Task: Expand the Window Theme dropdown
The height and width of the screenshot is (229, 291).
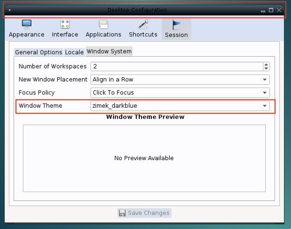Action: click(x=180, y=106)
